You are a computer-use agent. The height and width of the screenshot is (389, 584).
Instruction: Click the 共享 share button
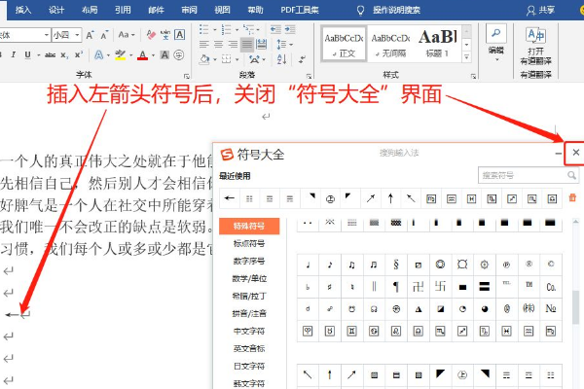coord(541,10)
